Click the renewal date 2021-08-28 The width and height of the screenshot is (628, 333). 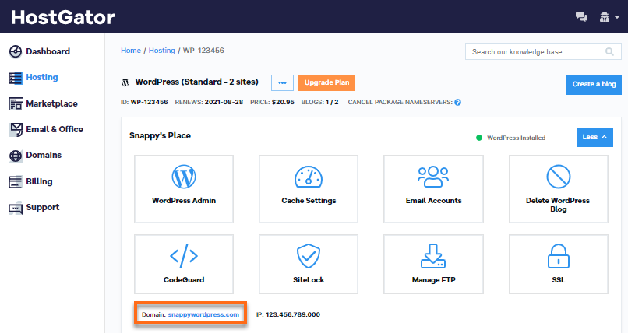click(224, 103)
